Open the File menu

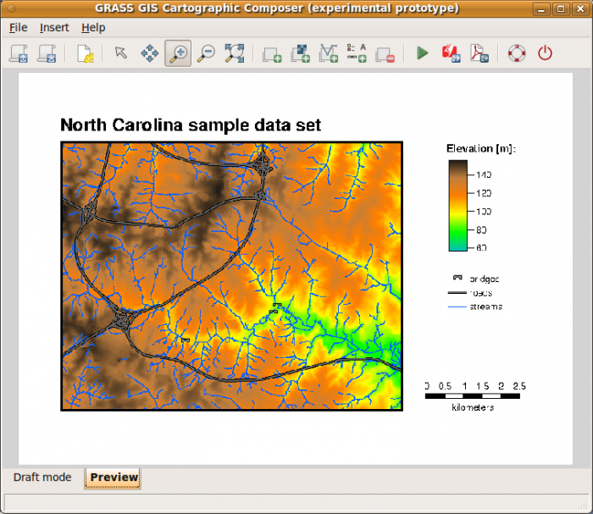(19, 27)
